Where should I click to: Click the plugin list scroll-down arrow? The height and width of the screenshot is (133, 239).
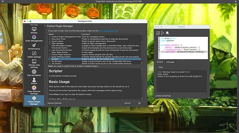[142, 63]
